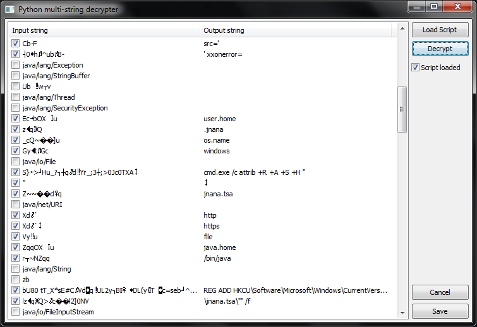Uncheck the row with output /bin/java
The height and width of the screenshot is (327, 477).
click(16, 258)
